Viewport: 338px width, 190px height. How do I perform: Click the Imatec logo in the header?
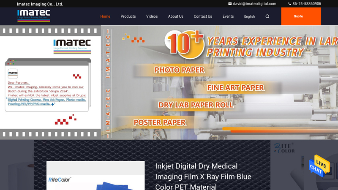pos(34,16)
